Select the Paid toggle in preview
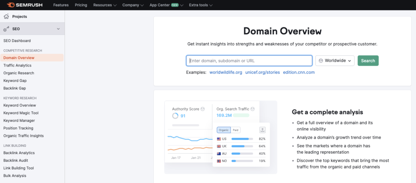Image resolution: width=416 pixels, height=183 pixels. (235, 130)
